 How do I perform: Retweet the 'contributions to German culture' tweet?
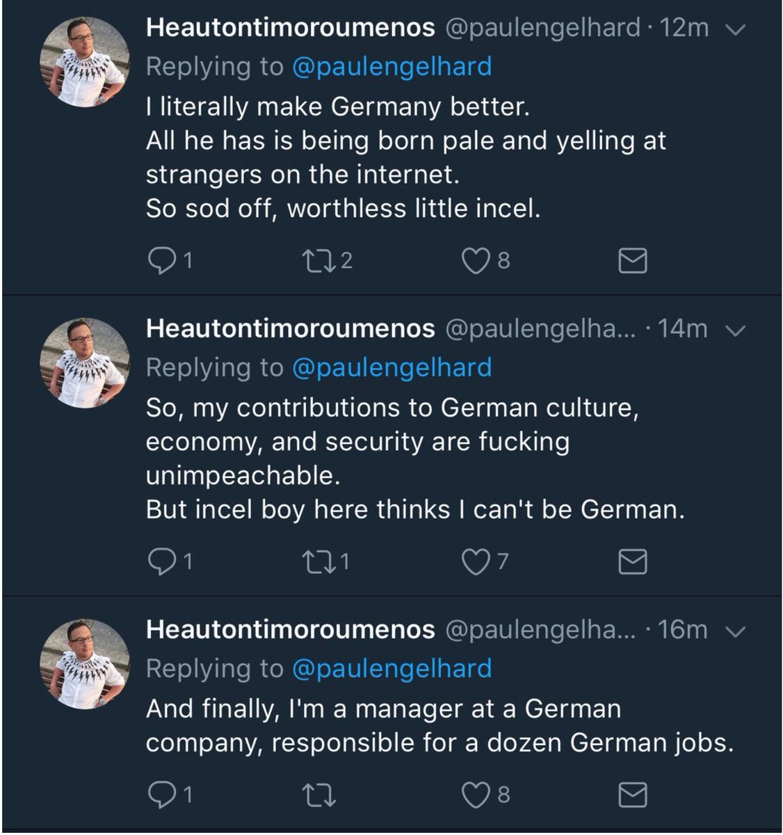point(320,562)
